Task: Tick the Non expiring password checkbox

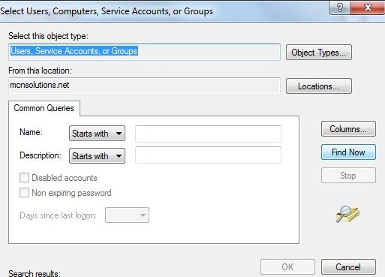Action: click(x=24, y=193)
